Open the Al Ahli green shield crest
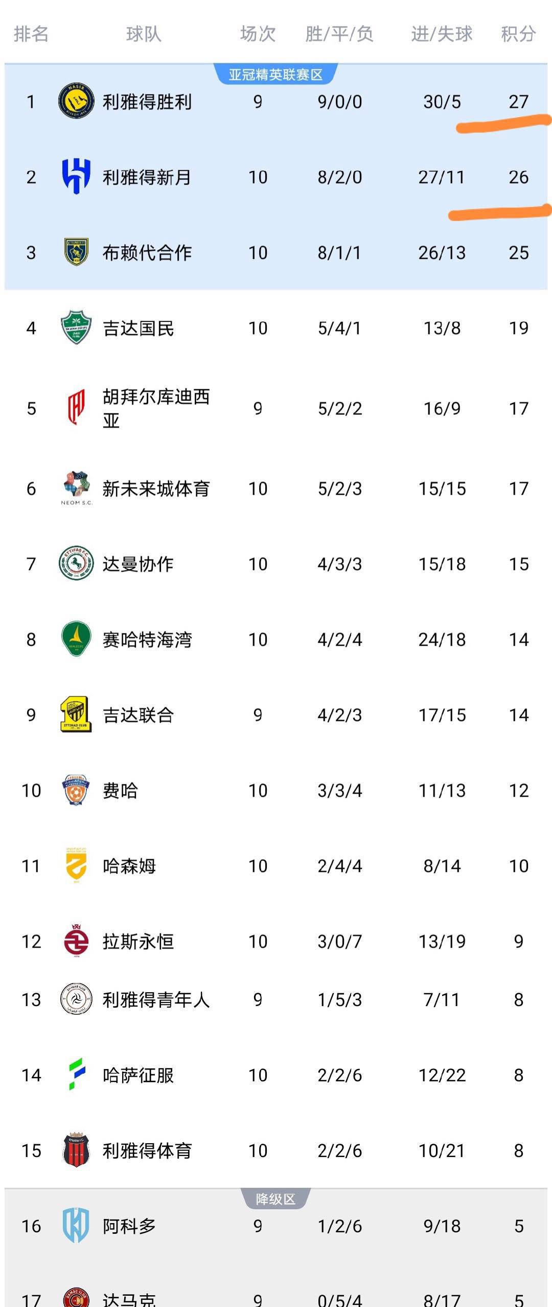The width and height of the screenshot is (552, 1307). pyautogui.click(x=76, y=328)
